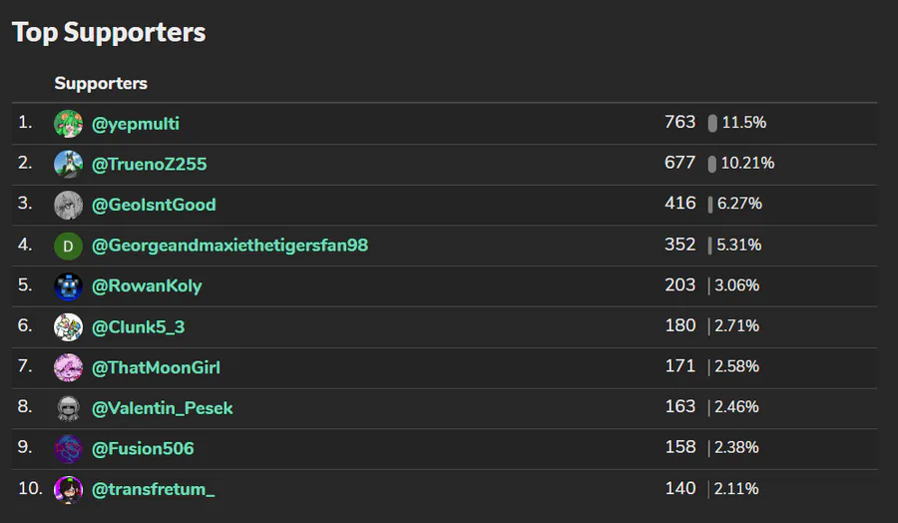Select the green D avatar icon
This screenshot has width=898, height=523.
pyautogui.click(x=68, y=246)
